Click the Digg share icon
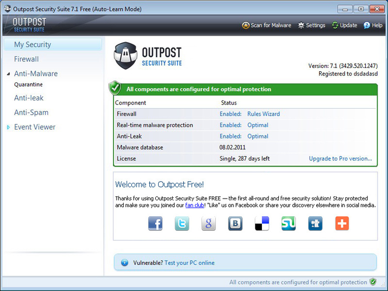388x291 pixels. [x=315, y=223]
